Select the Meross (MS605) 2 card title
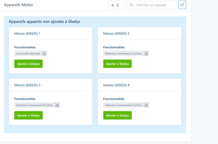 tap(116, 33)
